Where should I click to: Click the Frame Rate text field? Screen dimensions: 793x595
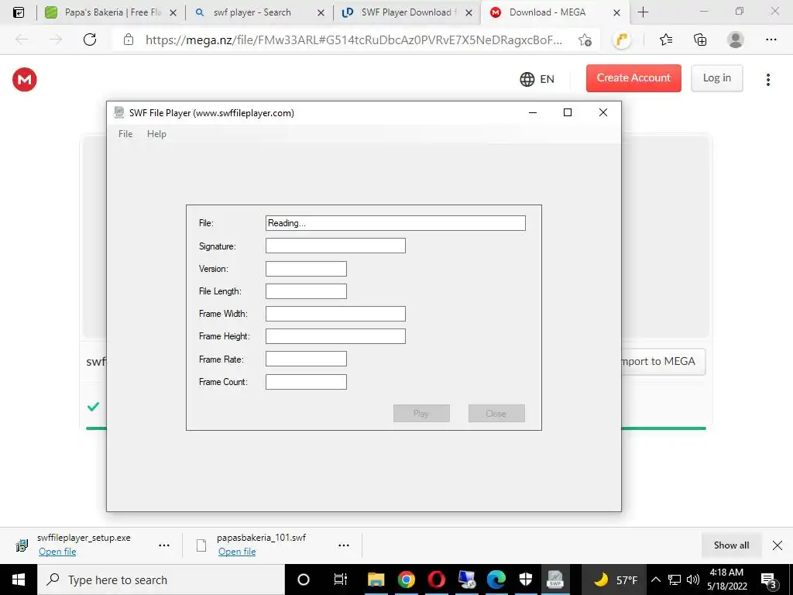pyautogui.click(x=306, y=359)
